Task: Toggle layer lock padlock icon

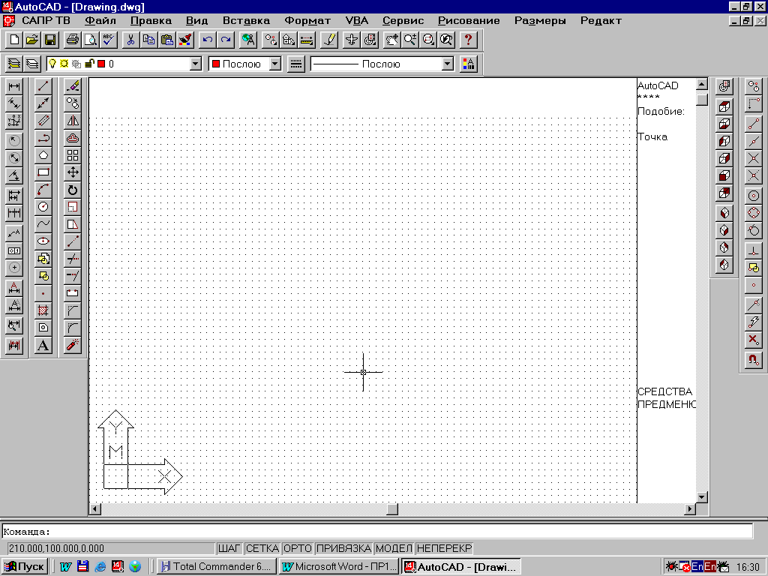Action: point(89,64)
